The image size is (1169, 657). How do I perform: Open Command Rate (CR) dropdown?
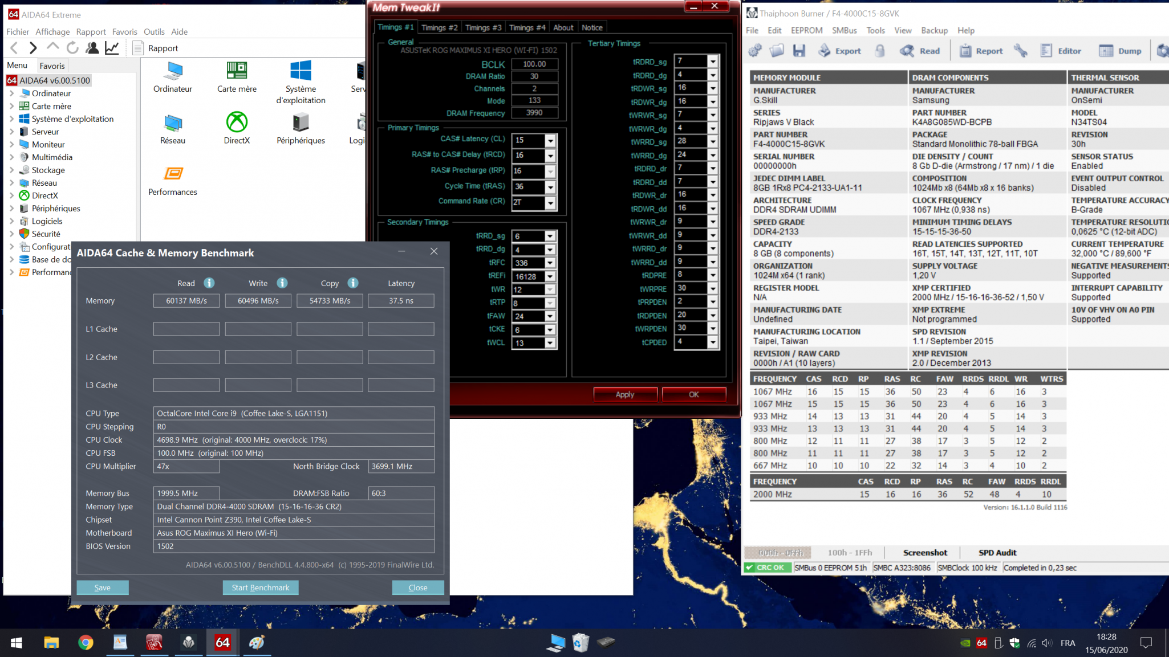click(550, 202)
